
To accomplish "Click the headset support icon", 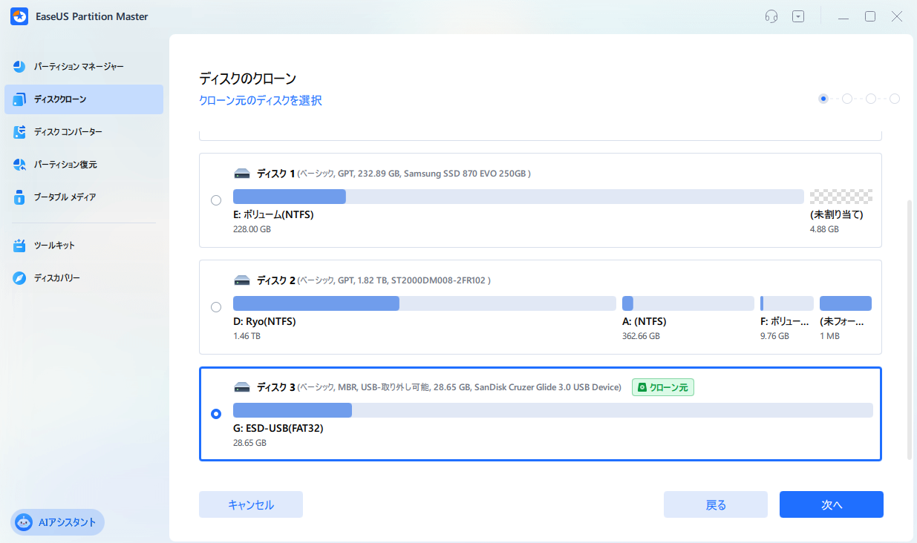I will (x=771, y=16).
